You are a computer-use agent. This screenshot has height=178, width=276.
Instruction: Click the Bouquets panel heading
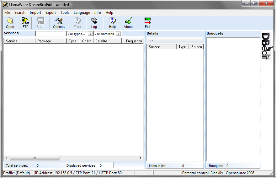(x=215, y=33)
